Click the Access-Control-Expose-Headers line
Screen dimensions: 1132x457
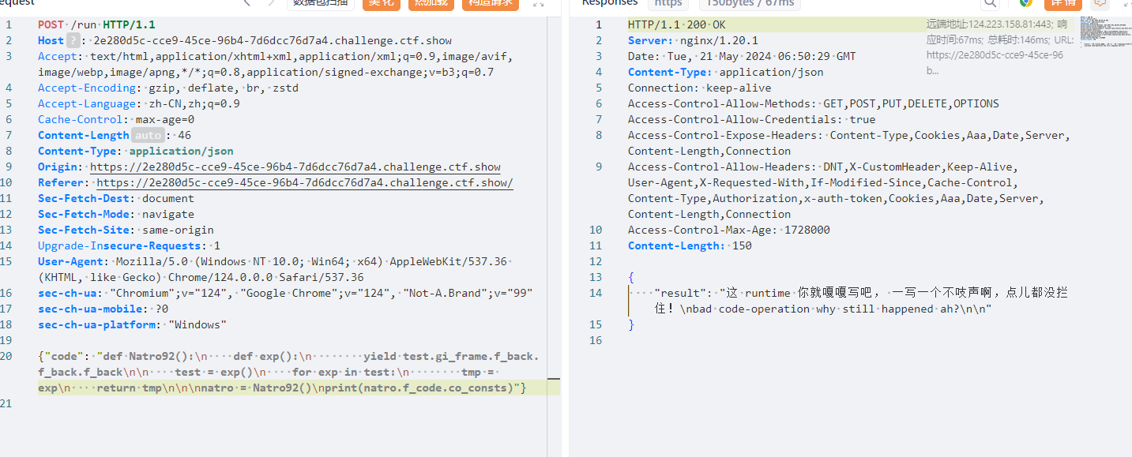click(849, 143)
